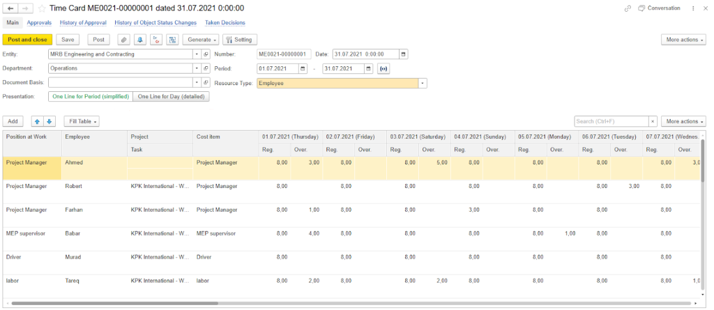This screenshot has height=310, width=714.
Task: Click the get link chain icon
Action: (628, 8)
